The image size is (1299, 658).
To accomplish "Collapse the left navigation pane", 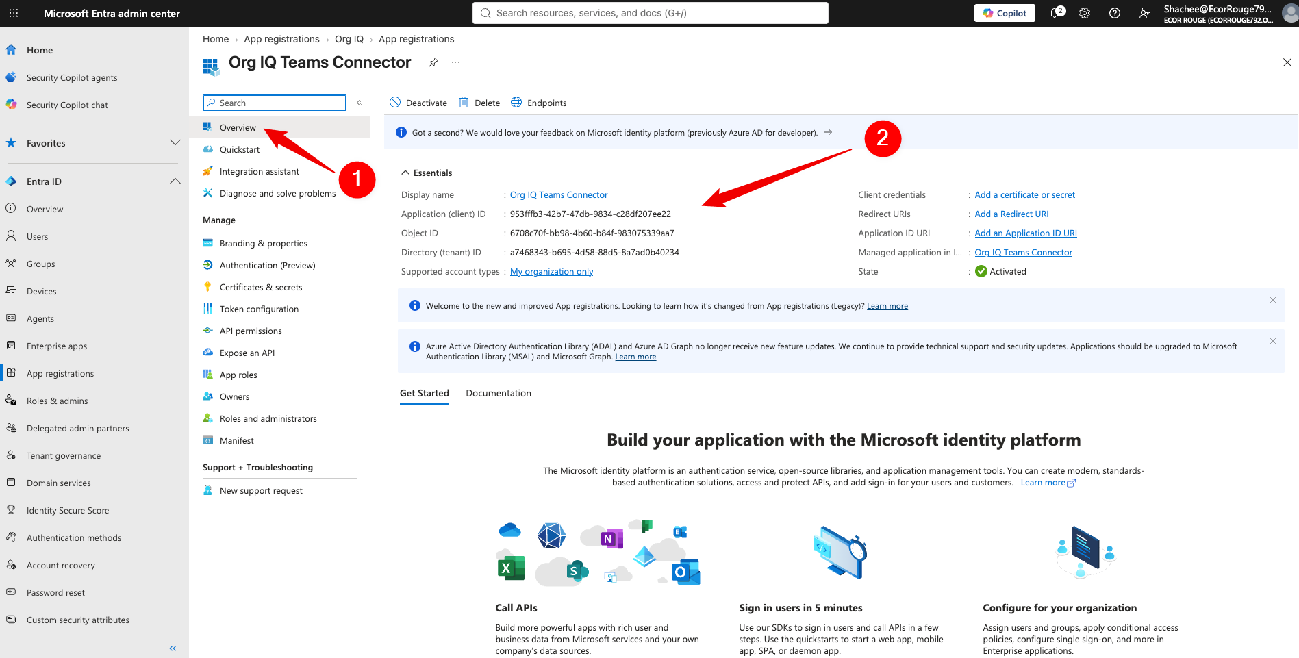I will 173,648.
